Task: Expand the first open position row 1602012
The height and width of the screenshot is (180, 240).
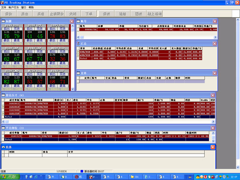Action: click(3, 103)
